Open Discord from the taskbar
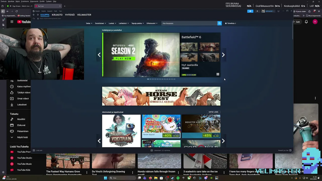This screenshot has height=181, width=322. point(206,178)
